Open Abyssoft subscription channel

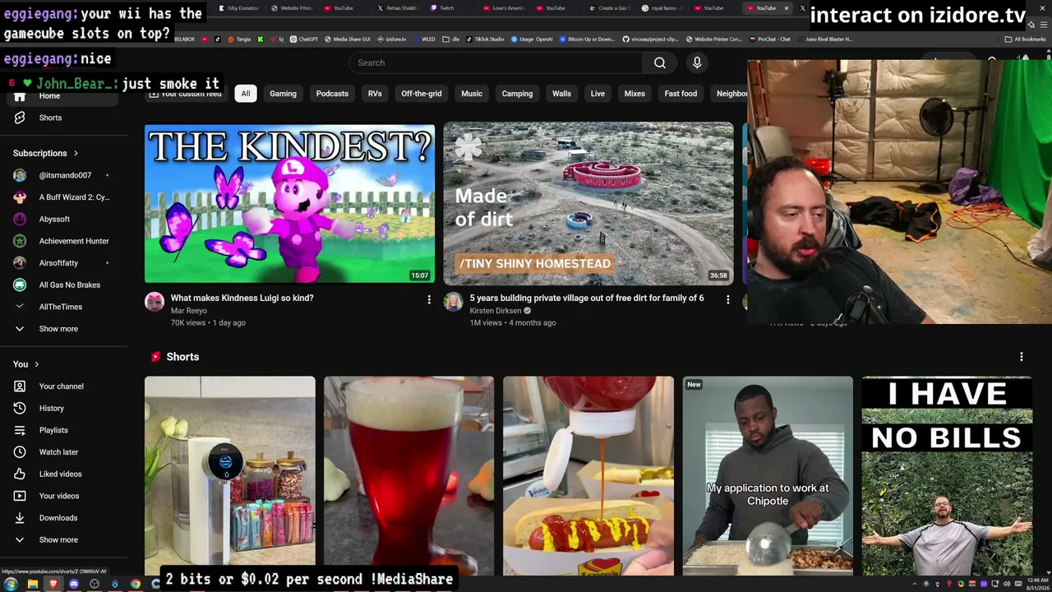point(62,220)
